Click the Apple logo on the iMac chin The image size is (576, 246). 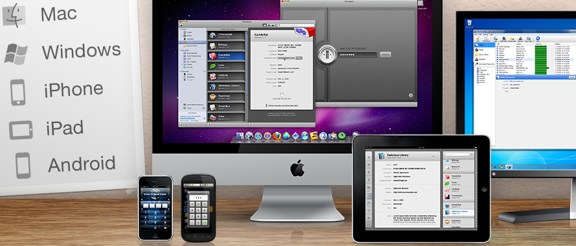(297, 168)
